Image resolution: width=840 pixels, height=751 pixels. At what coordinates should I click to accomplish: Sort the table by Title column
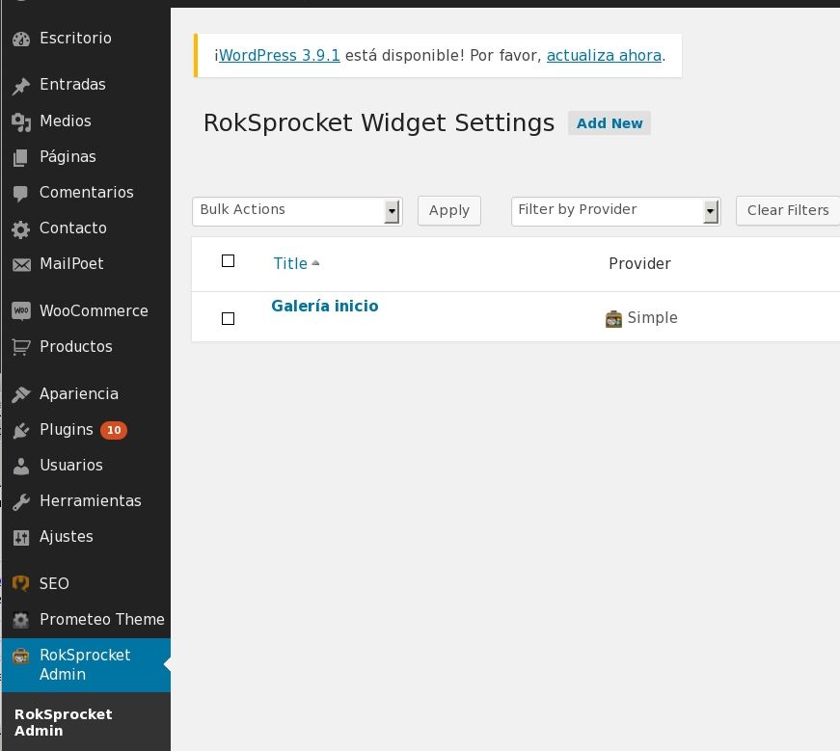coord(290,263)
